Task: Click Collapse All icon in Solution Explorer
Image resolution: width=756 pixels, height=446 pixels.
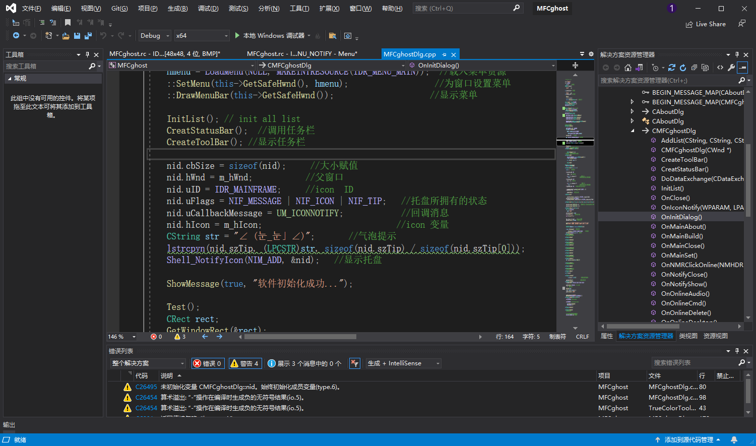Action: tap(694, 68)
